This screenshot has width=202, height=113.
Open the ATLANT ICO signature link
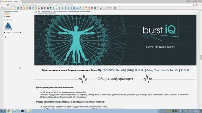(13, 32)
